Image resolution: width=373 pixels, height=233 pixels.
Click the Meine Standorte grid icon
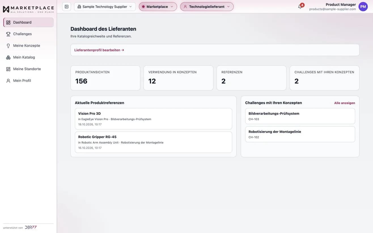(8, 69)
